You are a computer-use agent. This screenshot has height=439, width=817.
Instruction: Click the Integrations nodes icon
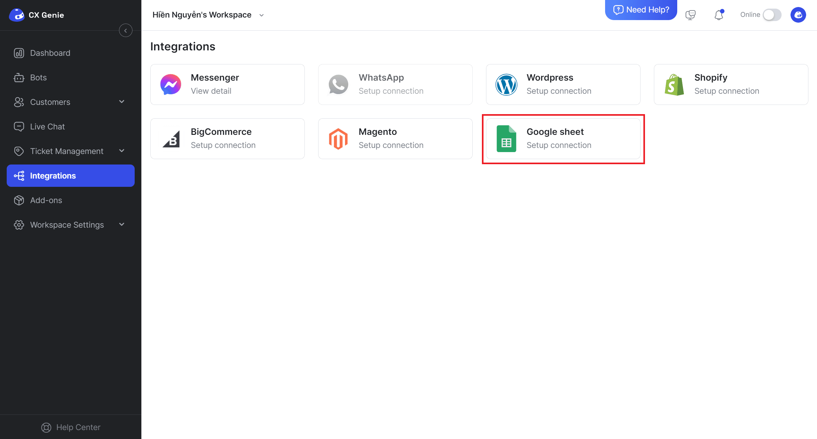click(19, 176)
